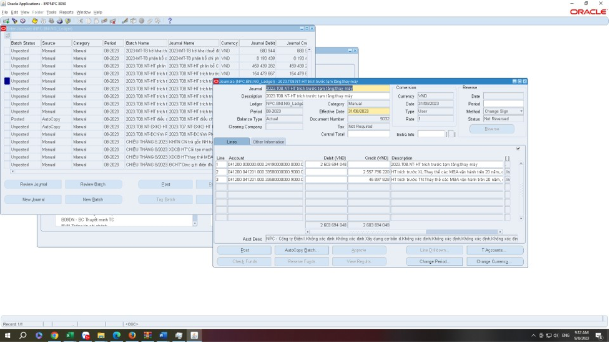Click the AutoCopy Batch button
This screenshot has width=610, height=343.
click(x=302, y=250)
